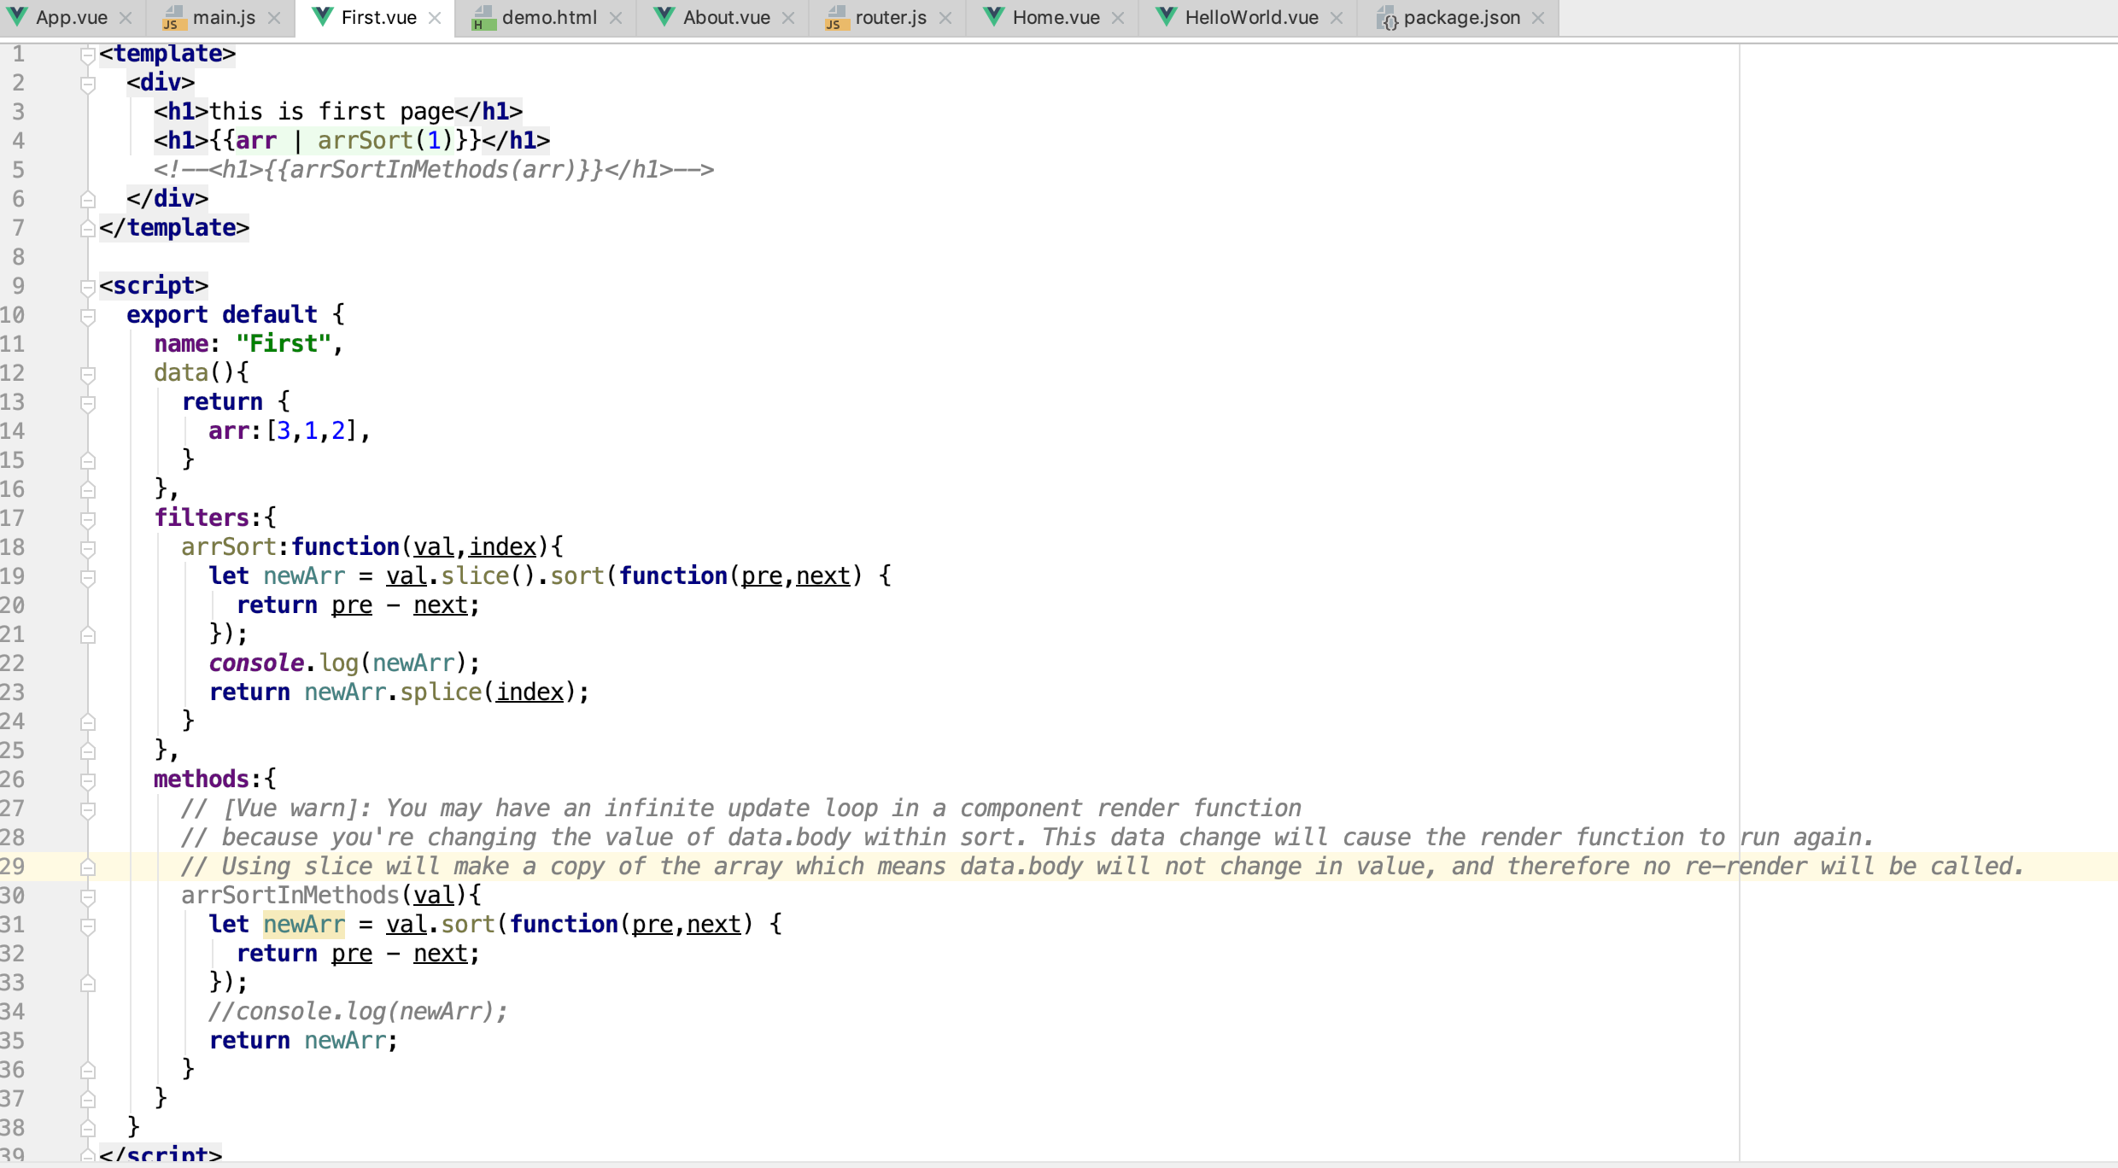Fold the methods object block
The width and height of the screenshot is (2118, 1168).
point(87,780)
